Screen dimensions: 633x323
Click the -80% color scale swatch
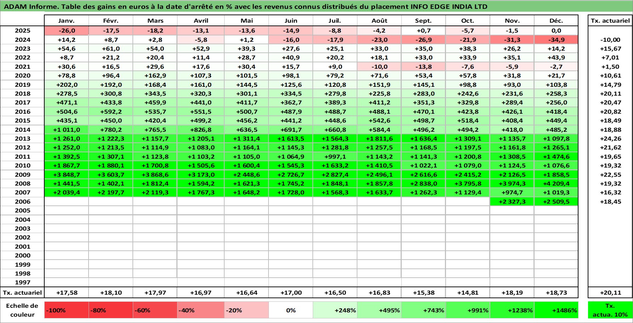tap(111, 310)
